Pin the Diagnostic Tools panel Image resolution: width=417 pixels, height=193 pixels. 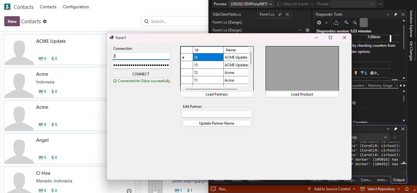396,14
